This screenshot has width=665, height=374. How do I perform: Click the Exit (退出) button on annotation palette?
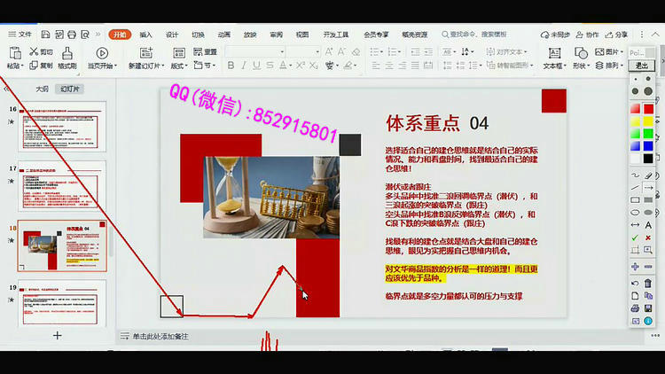coord(641,66)
